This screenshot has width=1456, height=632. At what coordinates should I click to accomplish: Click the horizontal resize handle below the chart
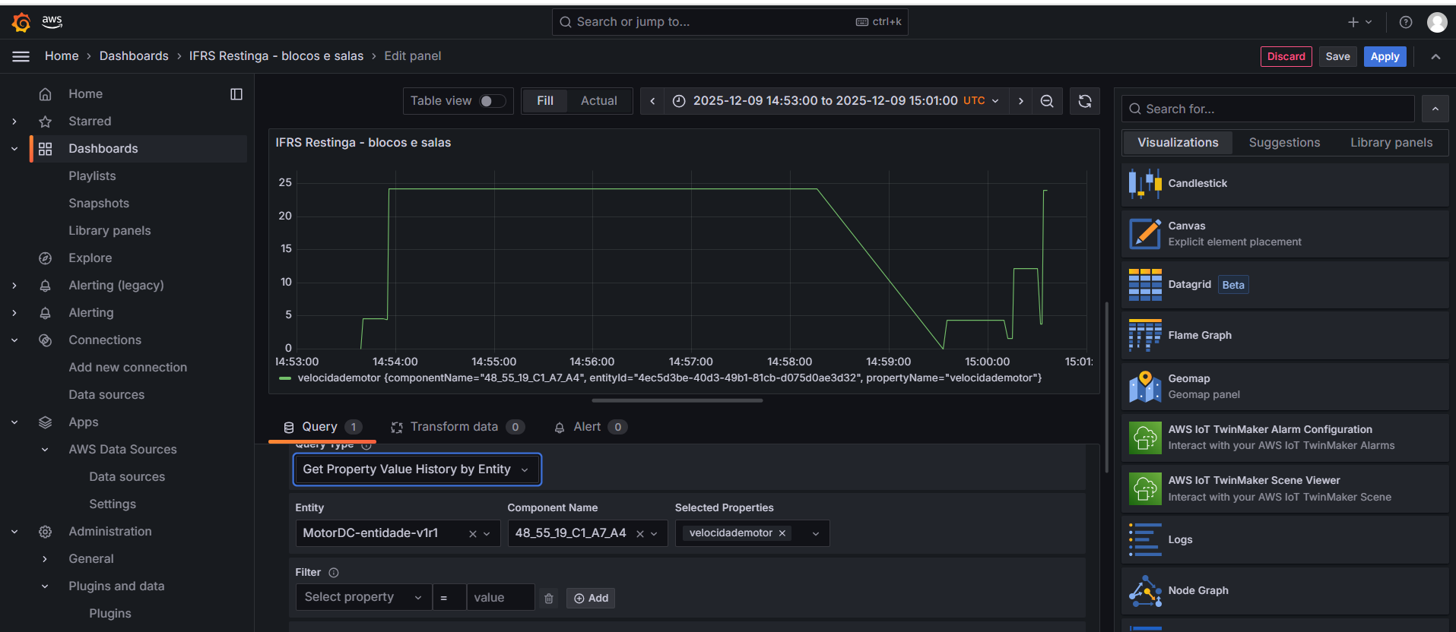pyautogui.click(x=677, y=400)
